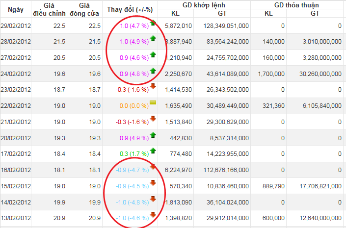The image size is (346, 228).
Task: Select the -0.9 (-4.7 %) change value
Action: 133,170
